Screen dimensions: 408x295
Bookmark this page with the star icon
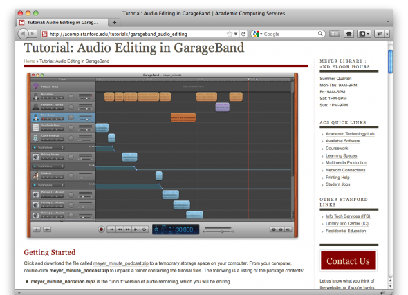coord(229,34)
